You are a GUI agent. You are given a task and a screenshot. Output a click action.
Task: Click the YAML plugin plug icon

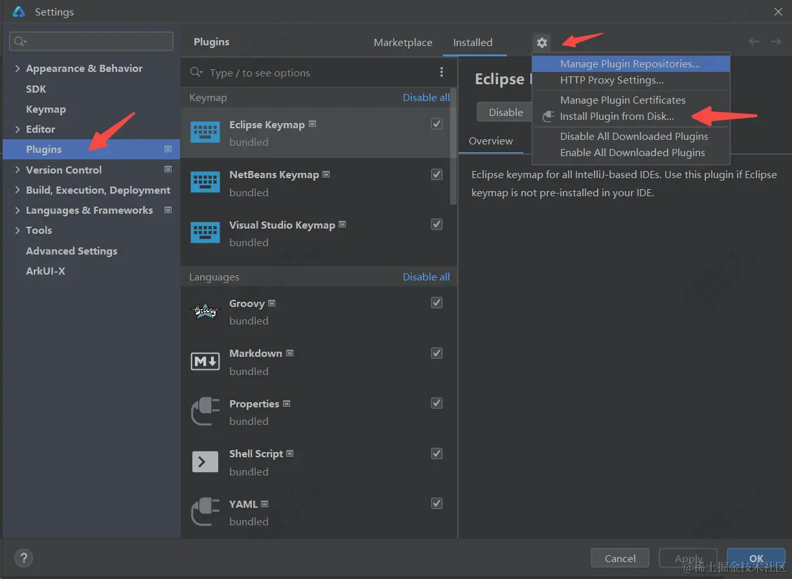205,512
